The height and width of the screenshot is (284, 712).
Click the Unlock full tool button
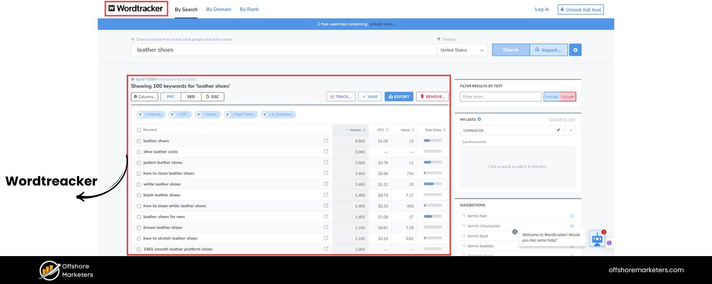581,9
